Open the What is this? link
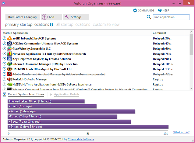Screen dimensions: 195x143 click(x=181, y=132)
